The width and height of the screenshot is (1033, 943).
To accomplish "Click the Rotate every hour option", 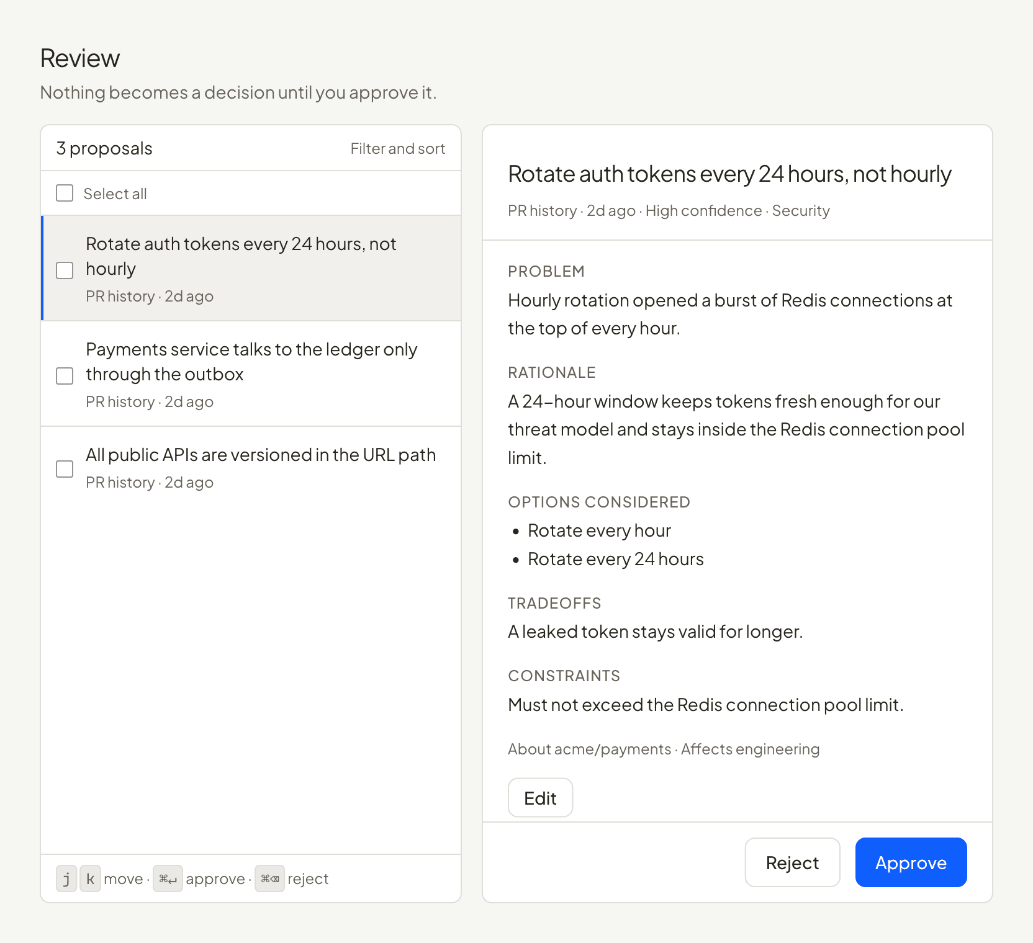I will pos(599,530).
